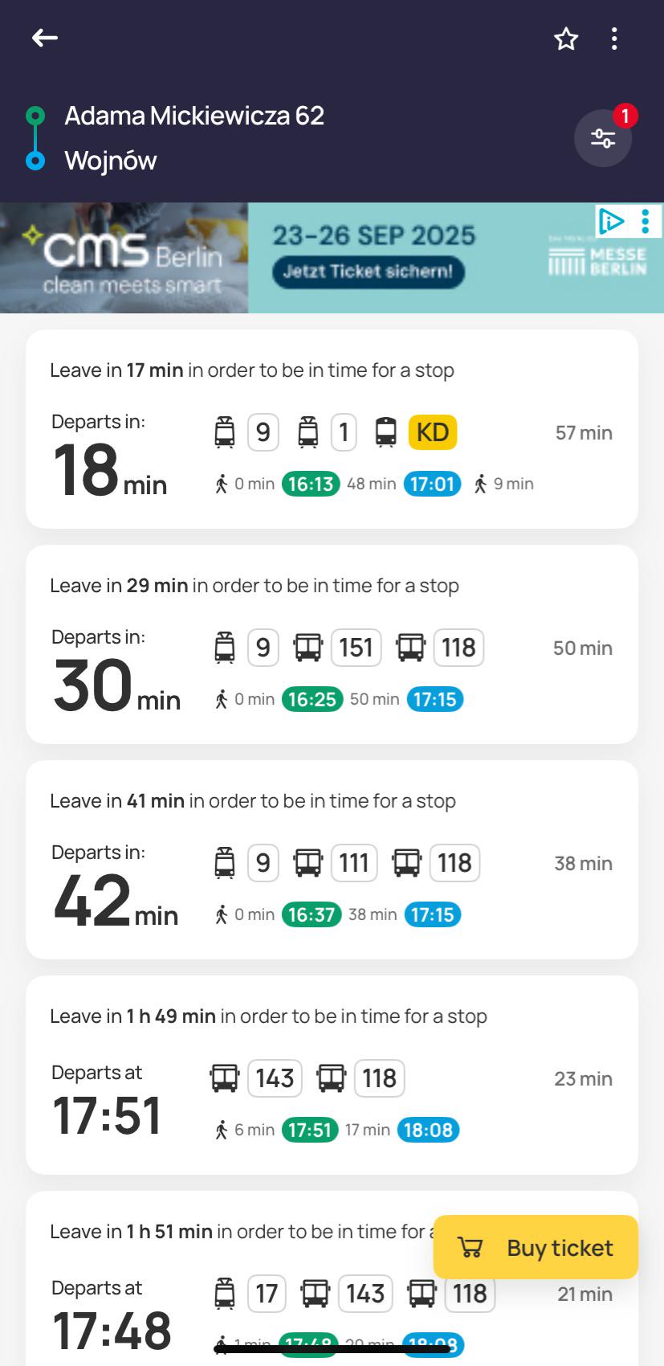664x1366 pixels.
Task: Open ad options three-dot icon
Action: coord(646,221)
